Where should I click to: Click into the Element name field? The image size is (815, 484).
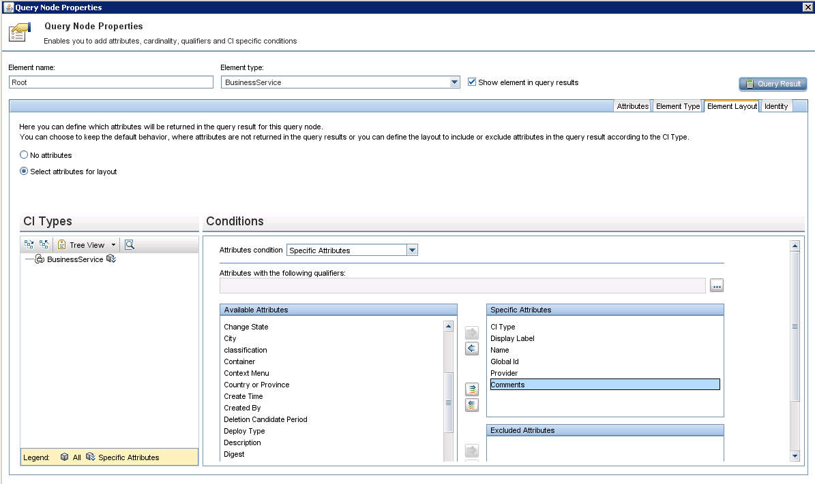point(111,82)
